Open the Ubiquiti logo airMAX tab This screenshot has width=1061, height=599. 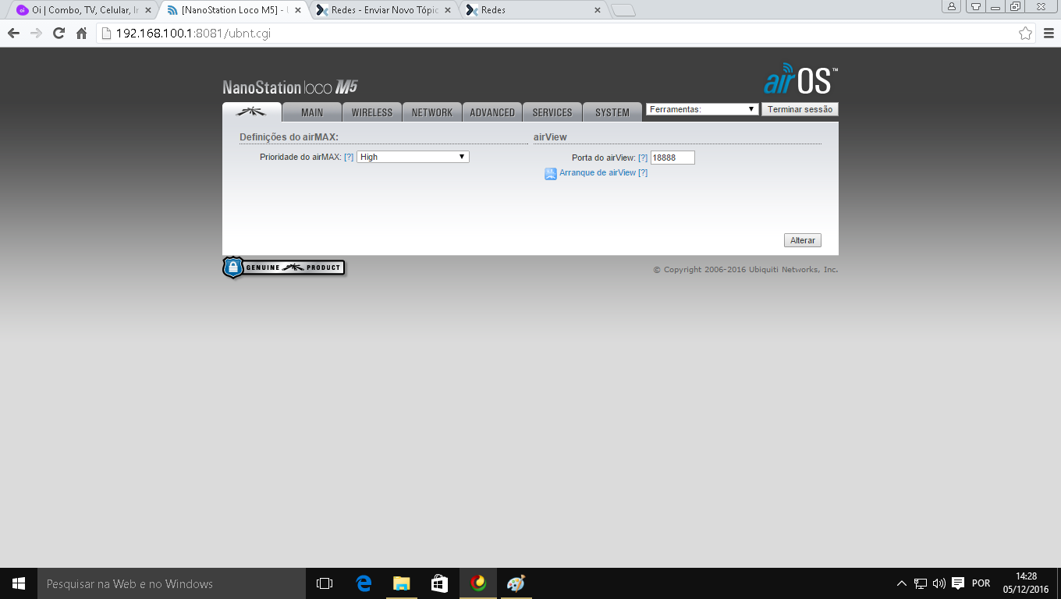pos(252,112)
